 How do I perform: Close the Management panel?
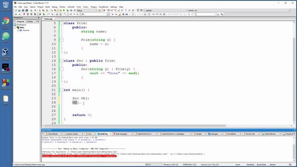pyautogui.click(x=39, y=18)
